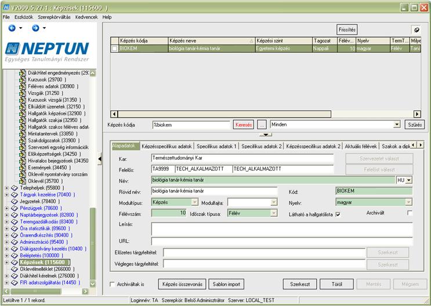Click the Oklevélmelléklet (266000) diamond icon
This screenshot has height=306, width=431.
click(x=15, y=269)
